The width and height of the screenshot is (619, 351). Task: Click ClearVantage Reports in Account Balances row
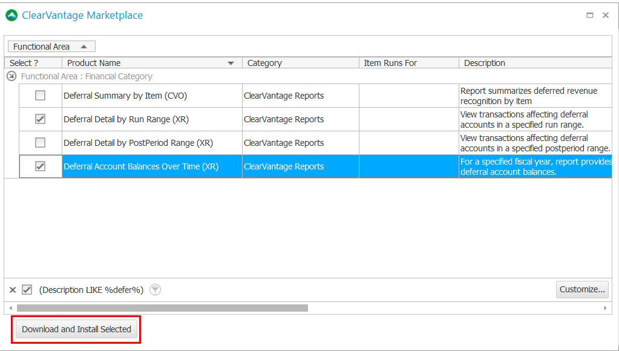point(284,166)
